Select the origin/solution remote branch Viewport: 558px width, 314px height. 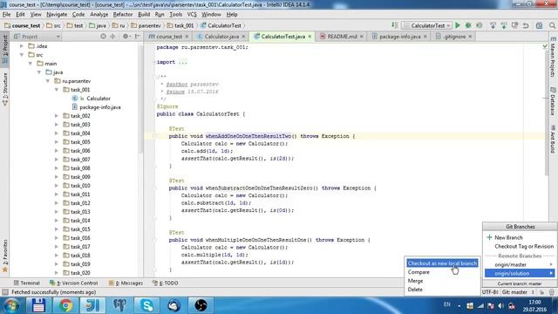(x=520, y=273)
